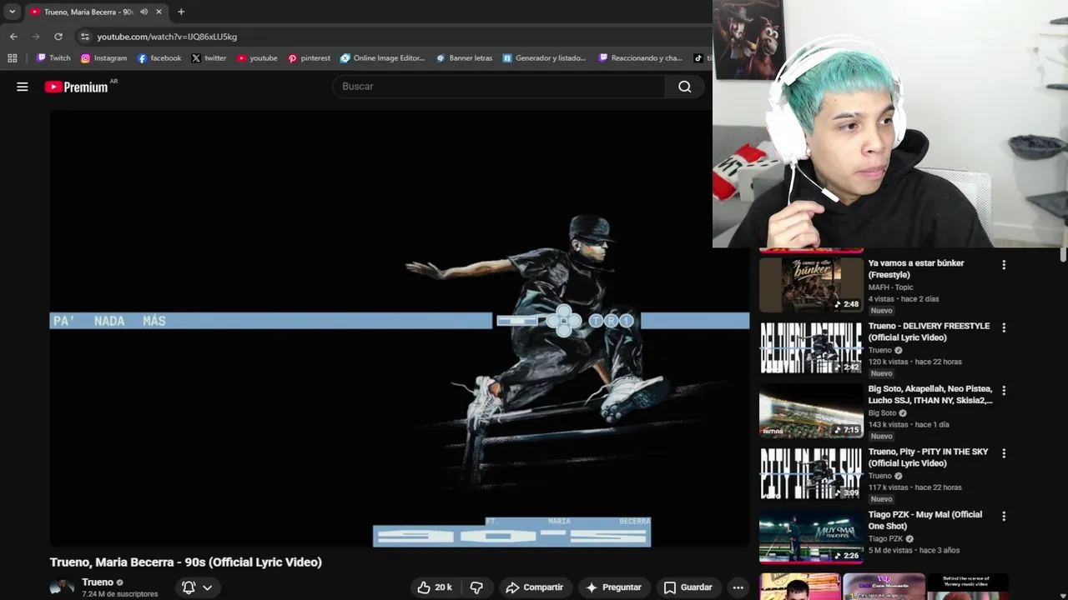Open the Instagram bookmark
The height and width of the screenshot is (600, 1068).
pyautogui.click(x=103, y=58)
